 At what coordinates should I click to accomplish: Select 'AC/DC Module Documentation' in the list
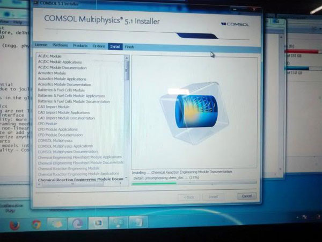tap(62, 68)
